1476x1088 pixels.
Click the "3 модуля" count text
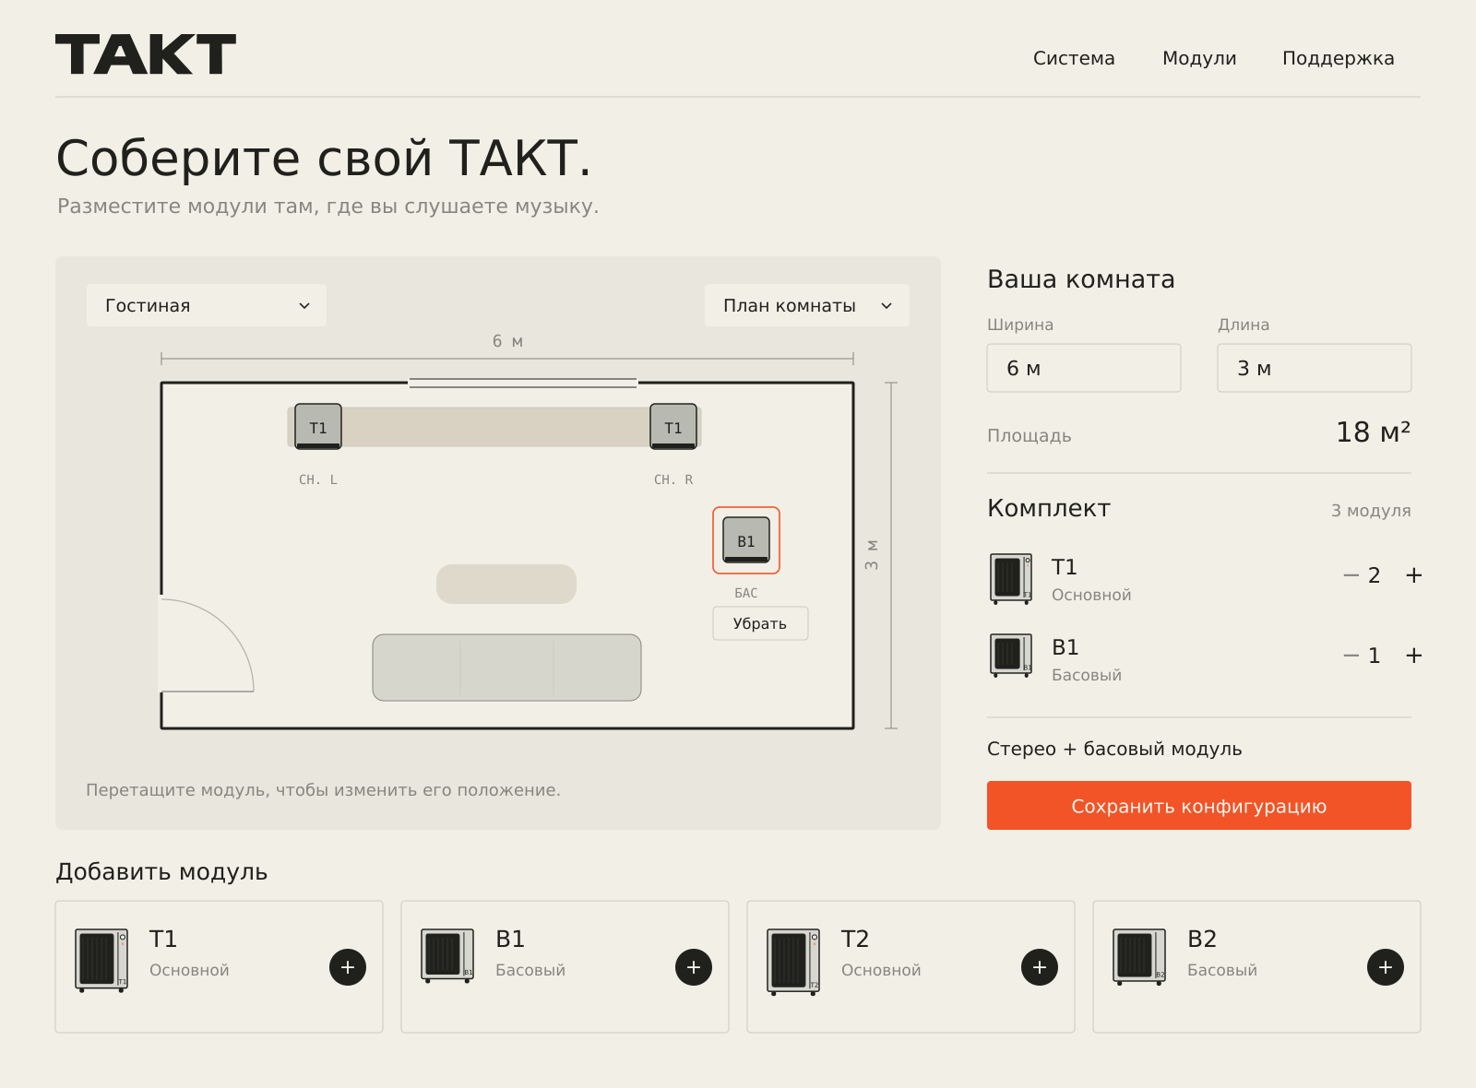pos(1371,511)
